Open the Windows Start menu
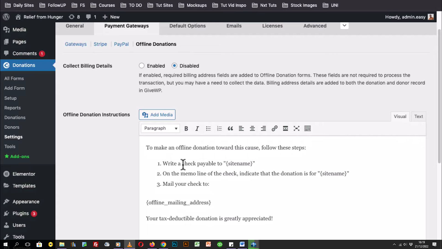 coord(6,244)
